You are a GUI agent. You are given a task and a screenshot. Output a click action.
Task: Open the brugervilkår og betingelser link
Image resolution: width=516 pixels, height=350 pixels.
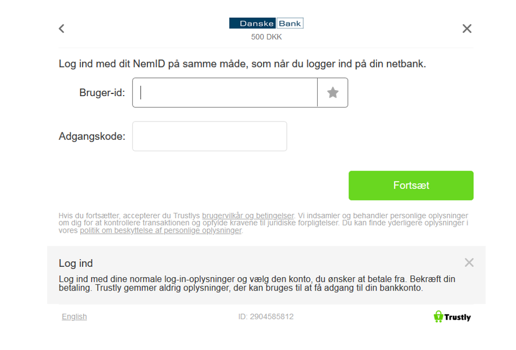pyautogui.click(x=248, y=216)
